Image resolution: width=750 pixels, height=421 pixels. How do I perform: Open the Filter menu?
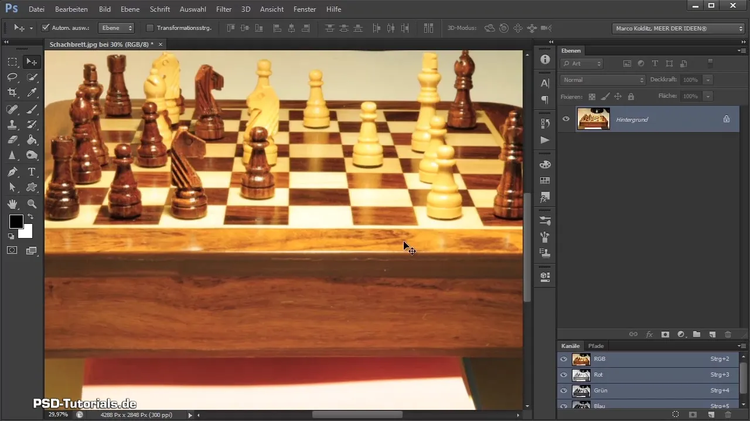pyautogui.click(x=224, y=9)
